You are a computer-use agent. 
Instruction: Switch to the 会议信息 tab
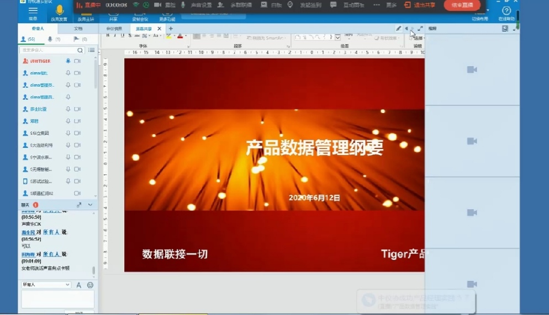click(114, 29)
